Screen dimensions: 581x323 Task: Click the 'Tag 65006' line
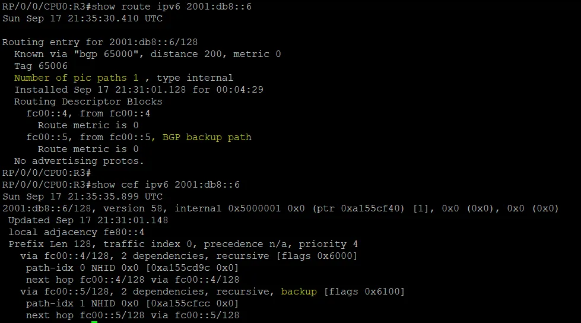(x=41, y=66)
